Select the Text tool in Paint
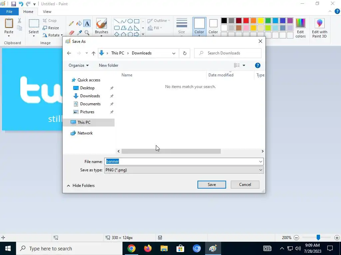The image size is (341, 255). 87,24
